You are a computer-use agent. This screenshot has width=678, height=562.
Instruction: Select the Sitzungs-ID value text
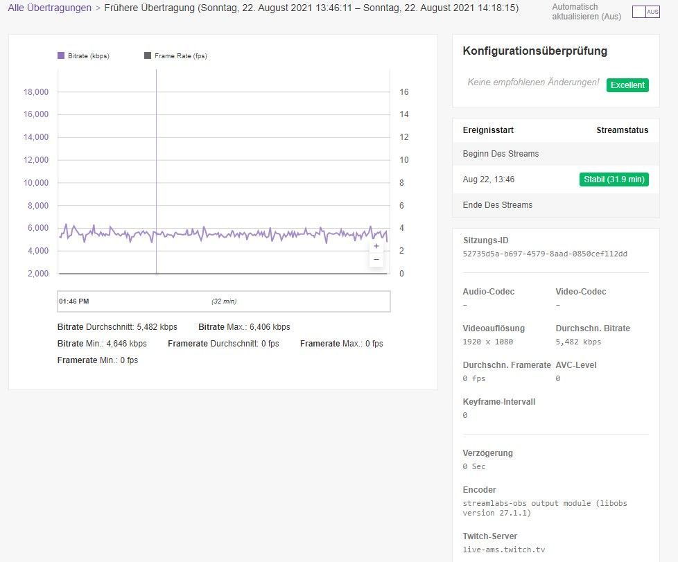[x=545, y=254]
